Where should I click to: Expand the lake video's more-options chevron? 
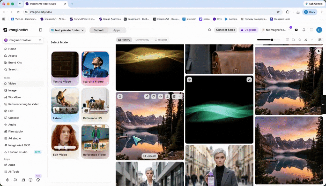coord(179,96)
